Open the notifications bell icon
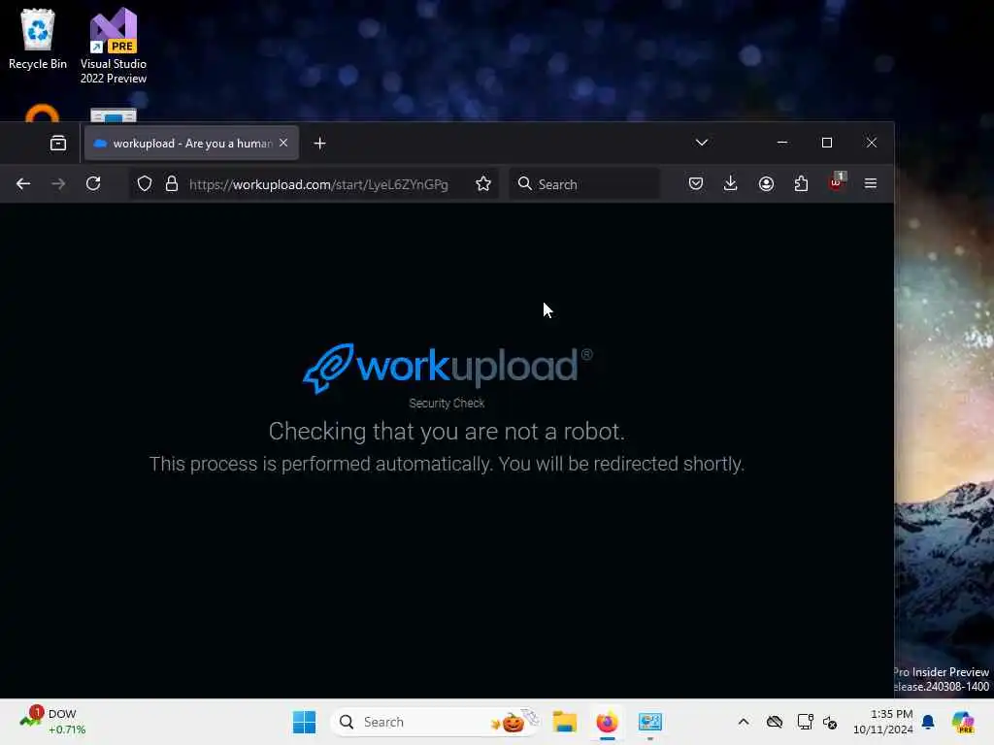Screen dimensions: 994x745 pyautogui.click(x=928, y=722)
